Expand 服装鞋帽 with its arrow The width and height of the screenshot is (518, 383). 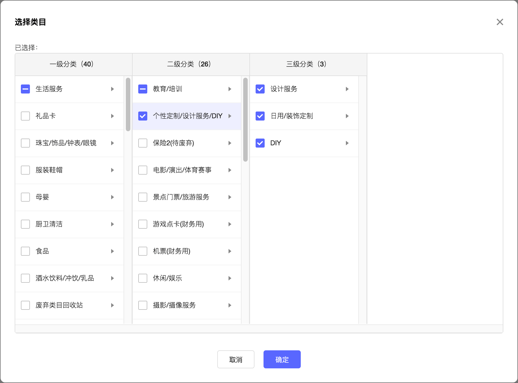click(x=113, y=170)
